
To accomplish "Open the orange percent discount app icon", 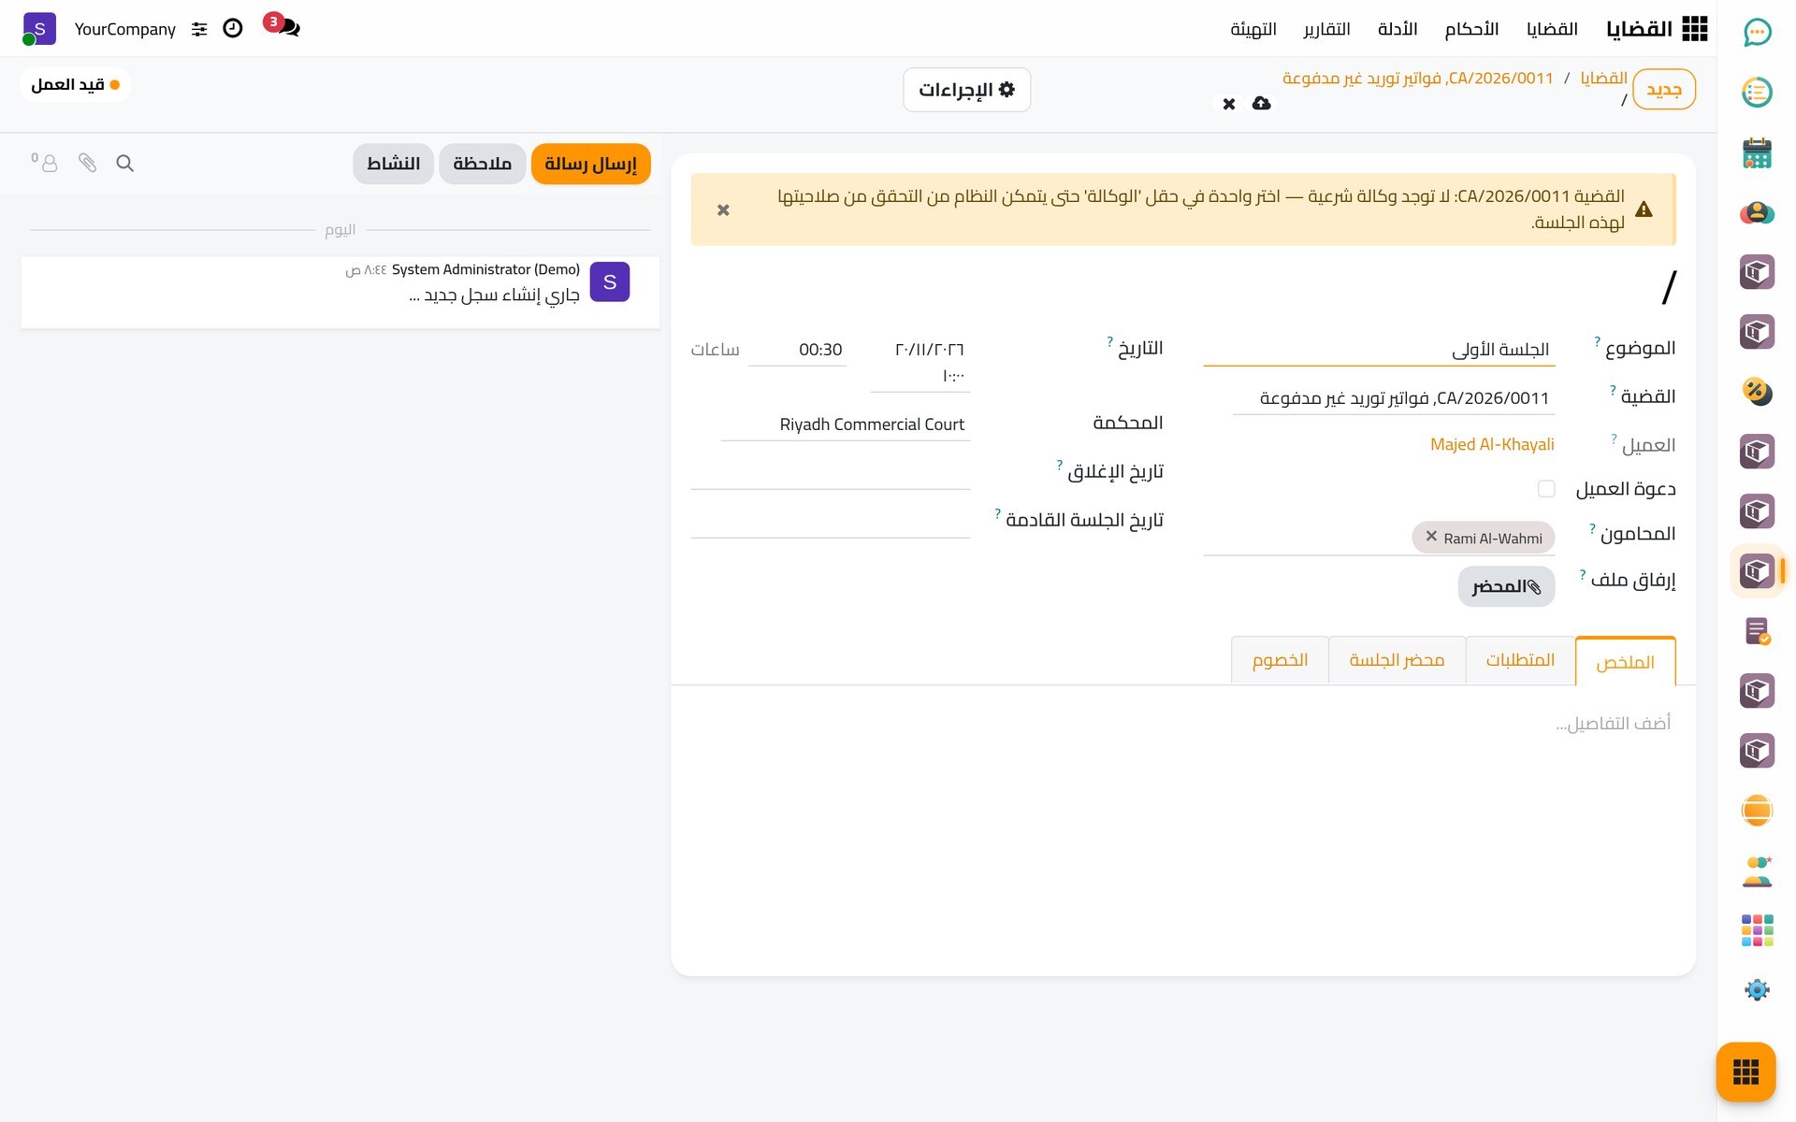I will [1757, 392].
